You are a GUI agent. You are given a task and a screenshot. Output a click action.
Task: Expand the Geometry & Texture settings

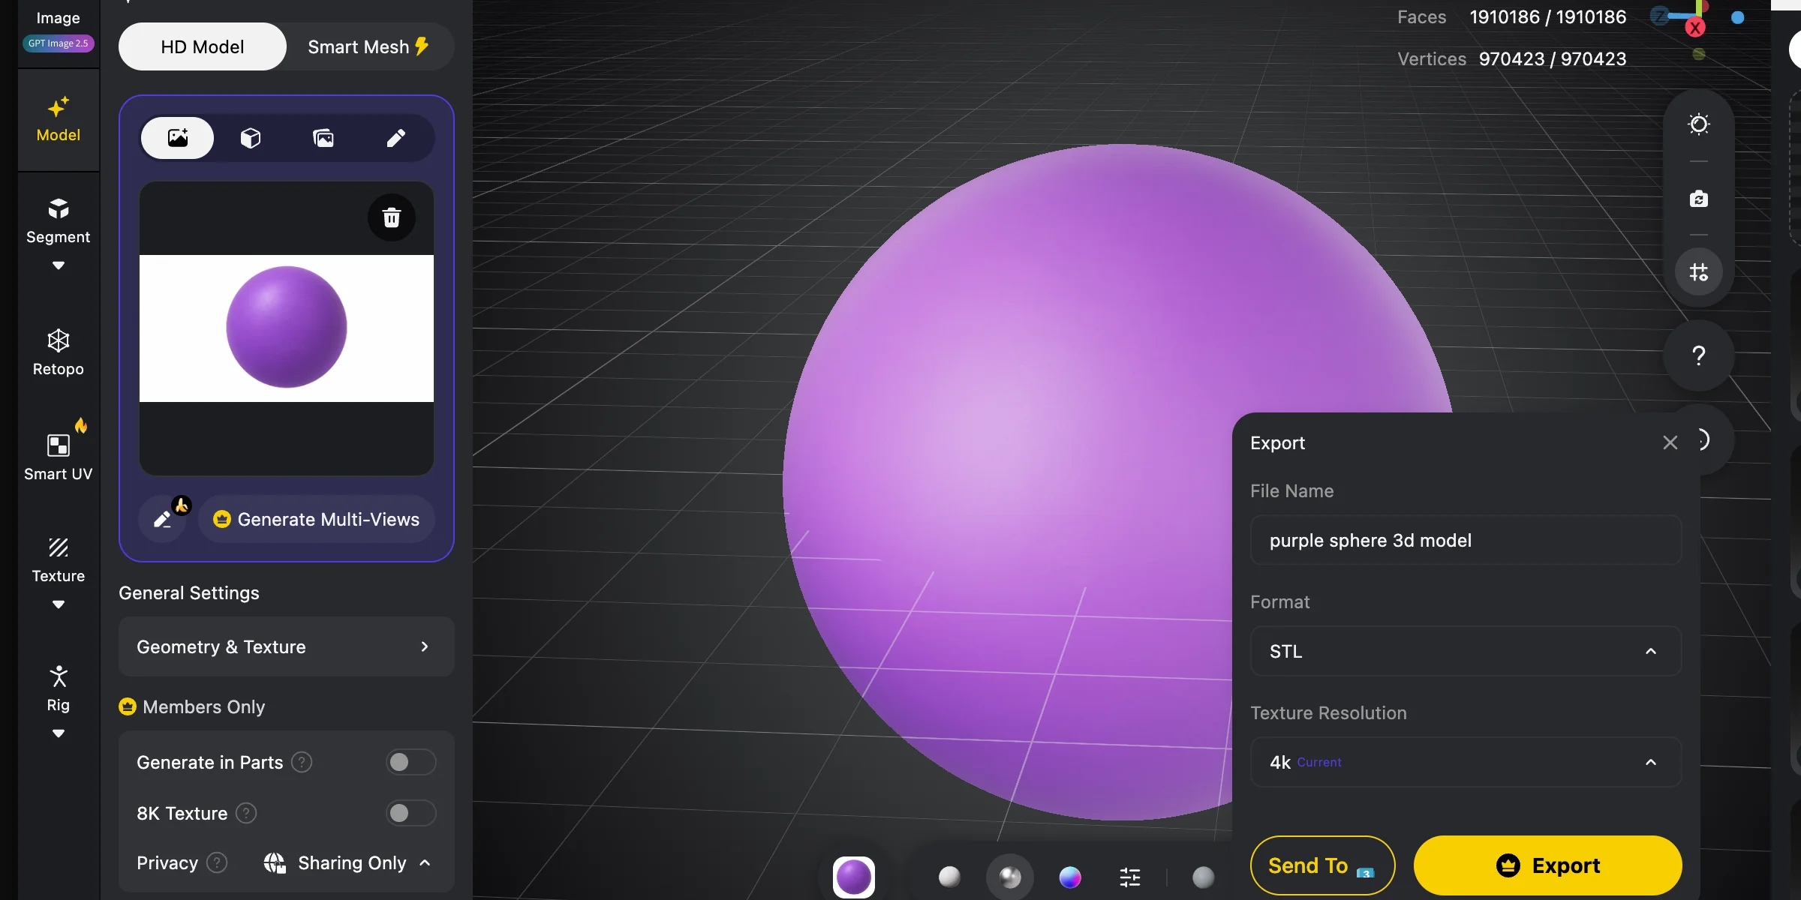286,646
